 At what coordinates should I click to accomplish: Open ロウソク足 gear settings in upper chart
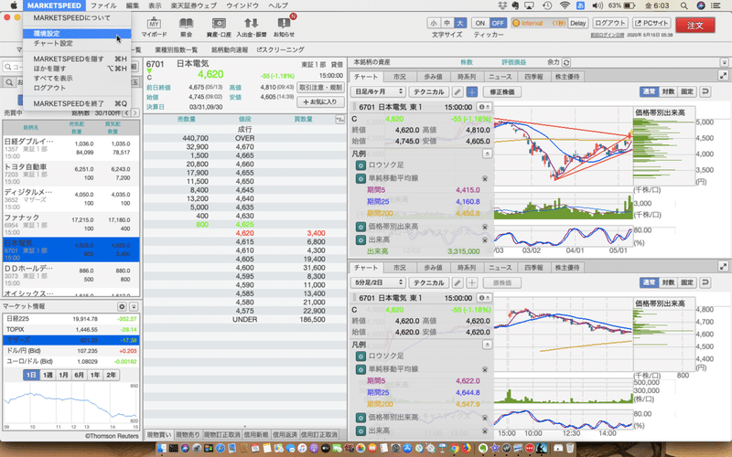[x=361, y=165]
